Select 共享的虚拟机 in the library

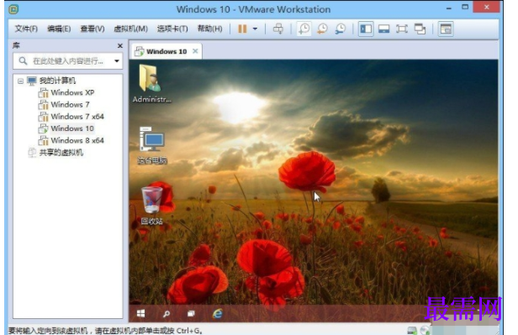(61, 152)
